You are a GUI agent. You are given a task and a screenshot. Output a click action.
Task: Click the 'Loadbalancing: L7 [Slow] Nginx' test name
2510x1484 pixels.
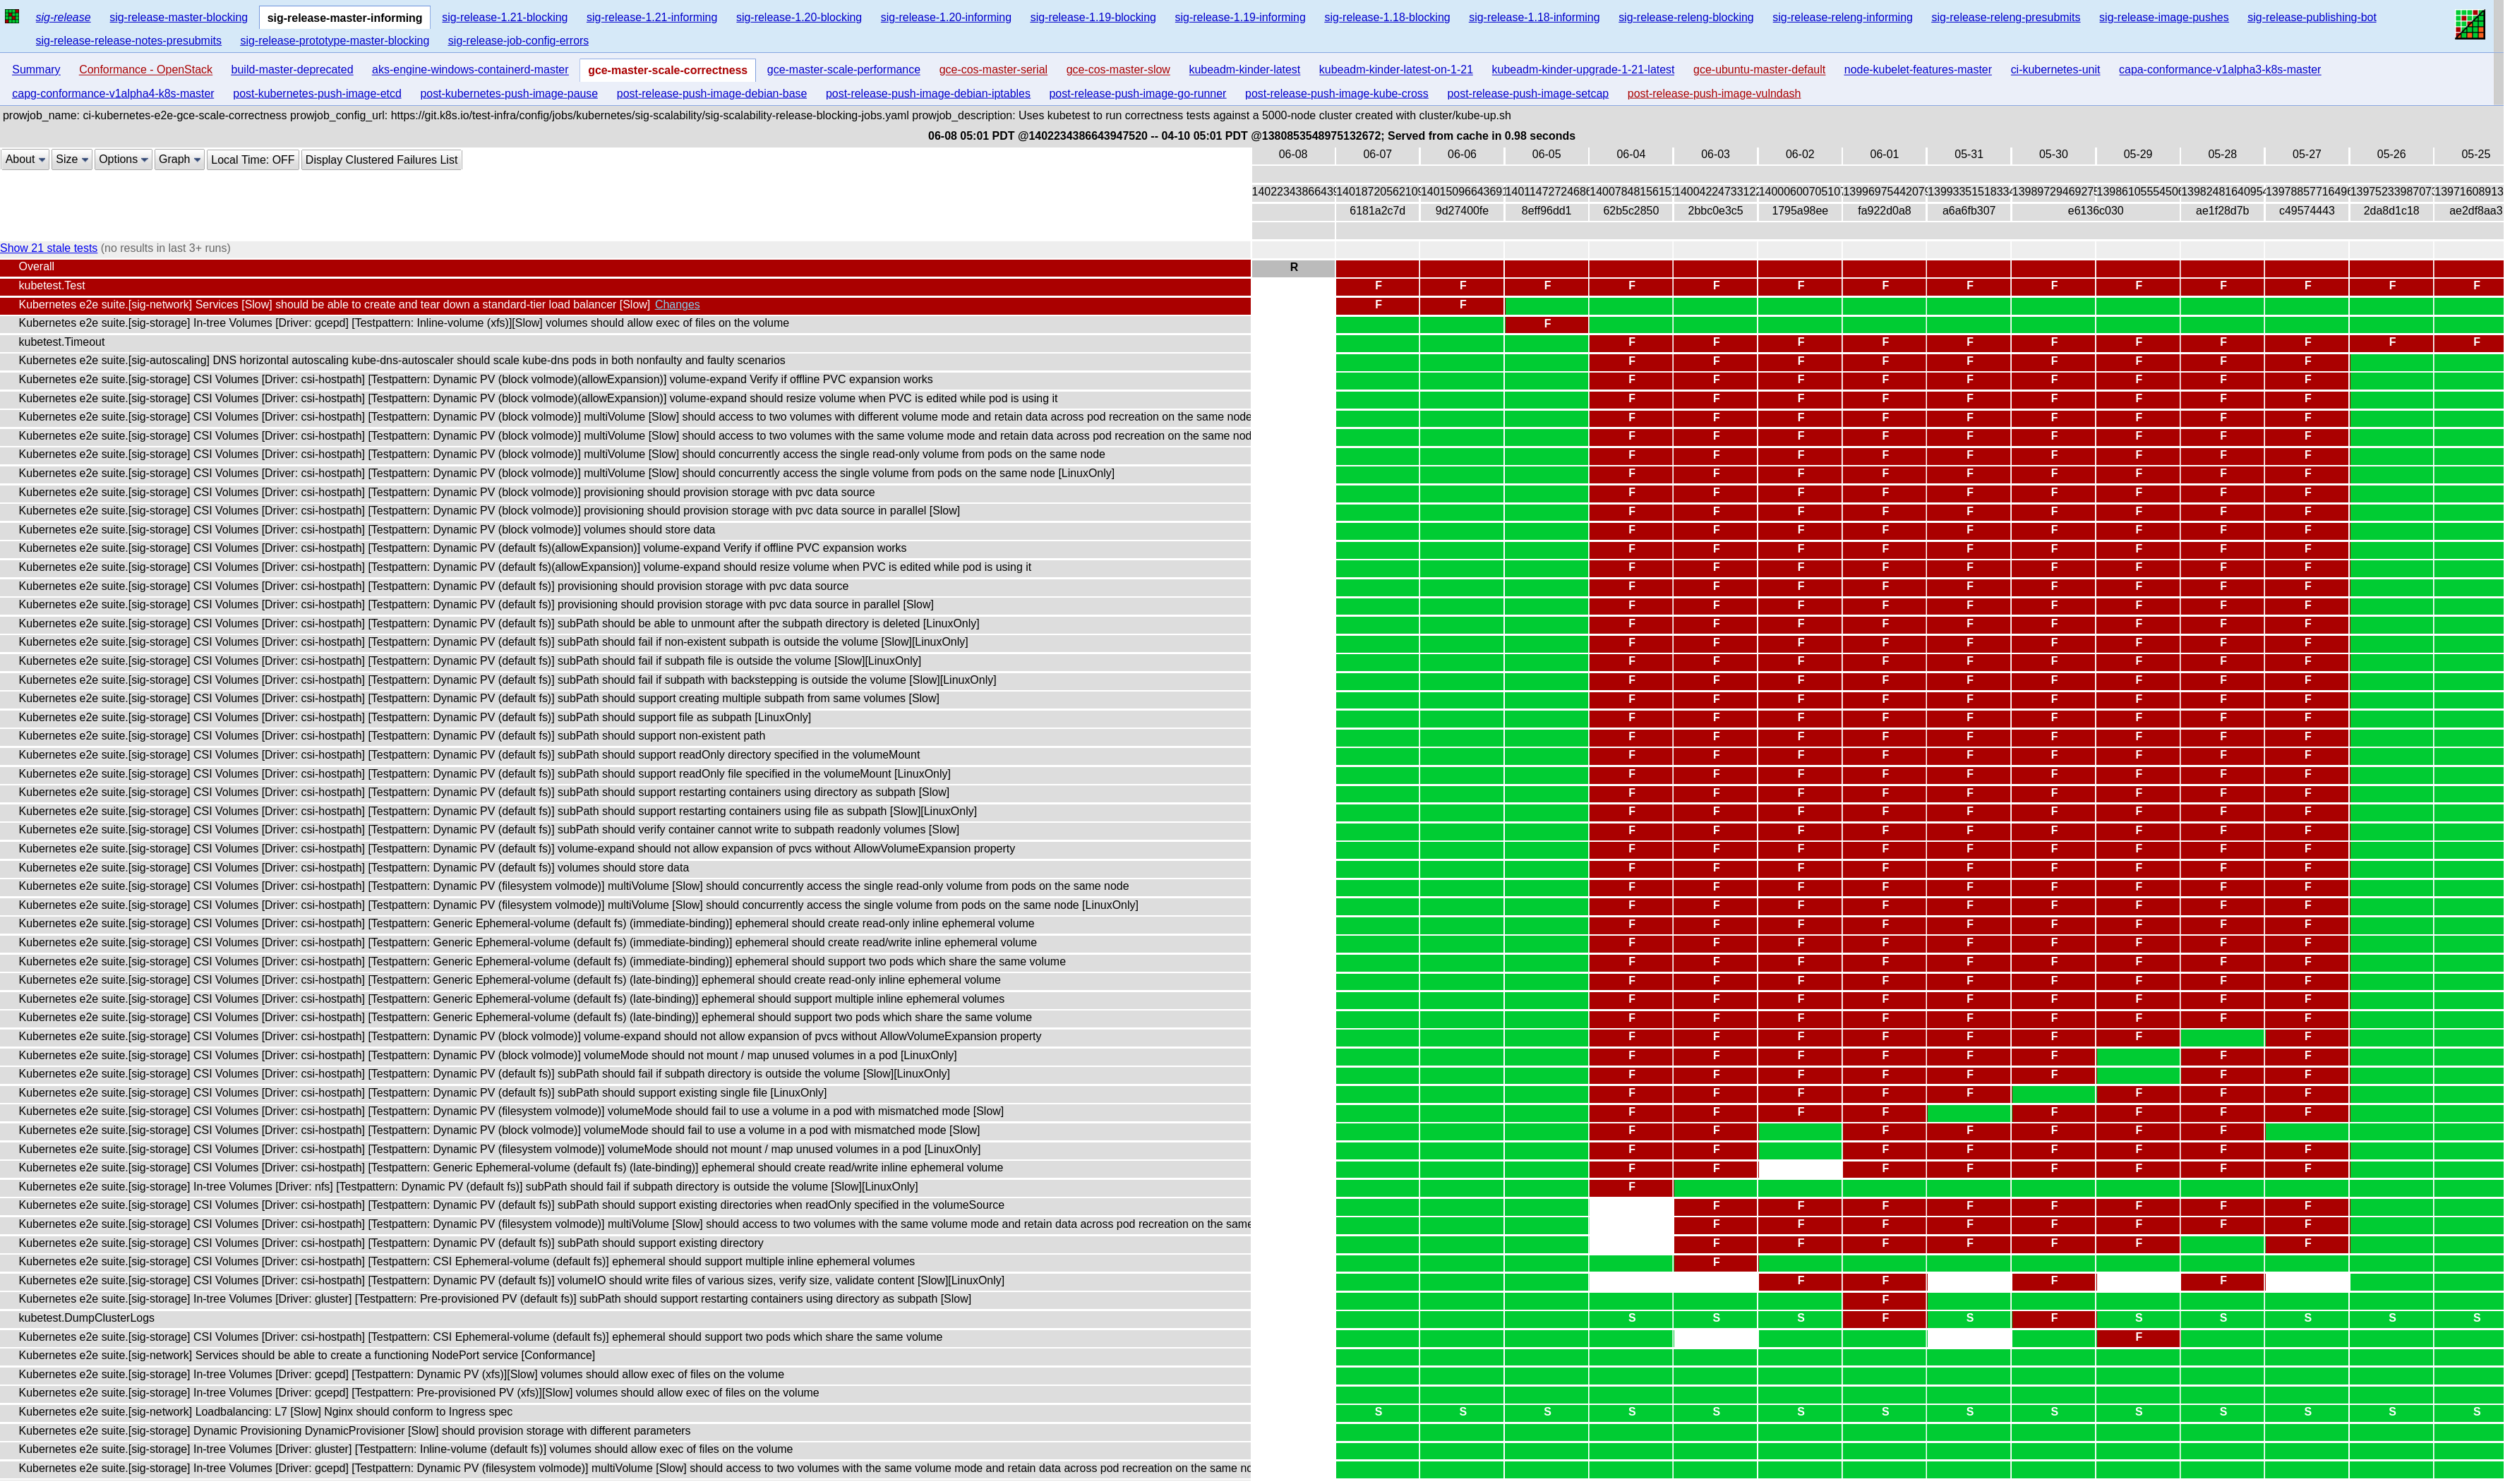coord(265,1412)
